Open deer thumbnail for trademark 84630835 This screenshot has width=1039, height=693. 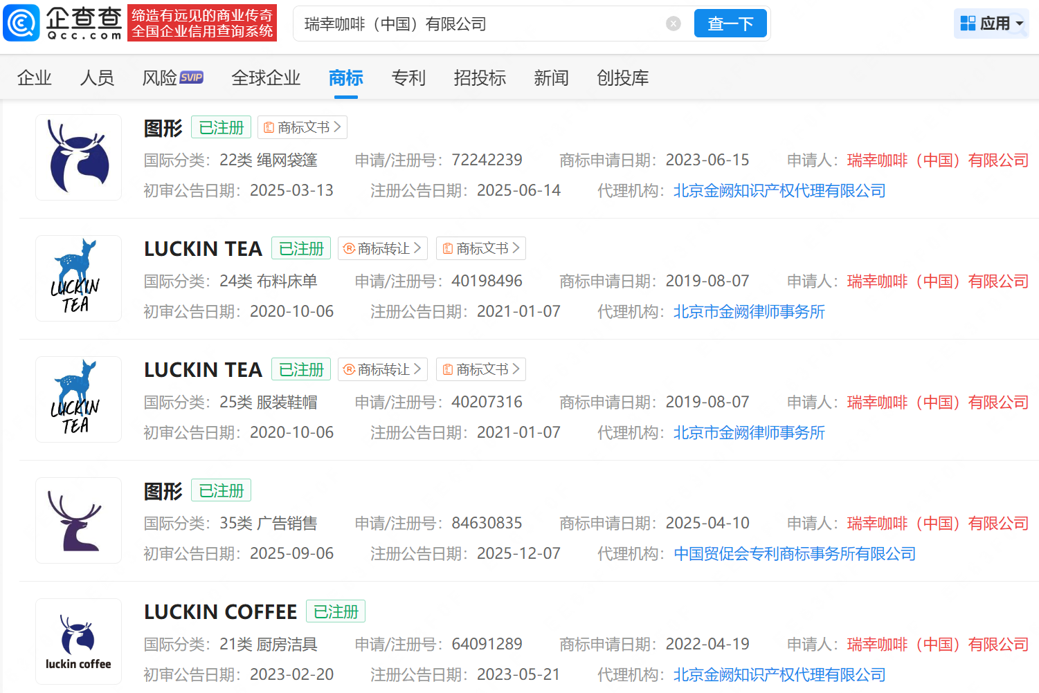tap(79, 521)
